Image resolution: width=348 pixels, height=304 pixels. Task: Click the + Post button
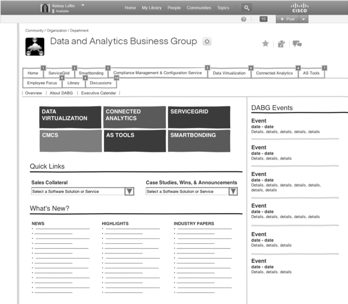pos(287,19)
